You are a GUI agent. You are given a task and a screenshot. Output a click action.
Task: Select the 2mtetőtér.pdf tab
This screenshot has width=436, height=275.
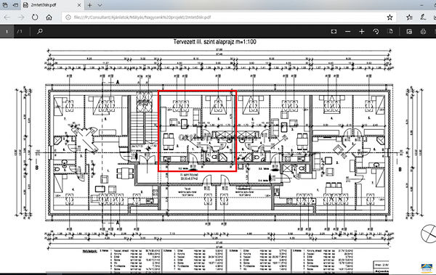(x=49, y=5)
